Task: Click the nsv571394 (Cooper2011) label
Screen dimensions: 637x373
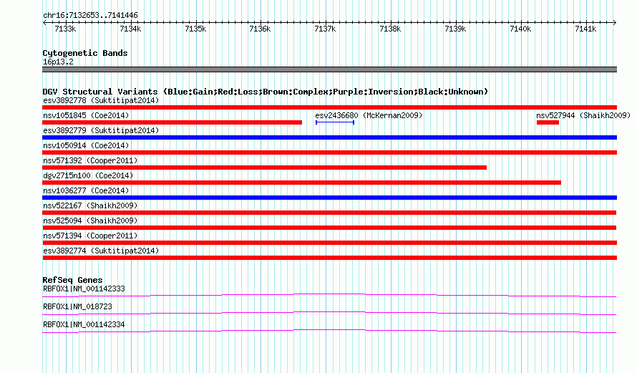Action: pyautogui.click(x=90, y=236)
